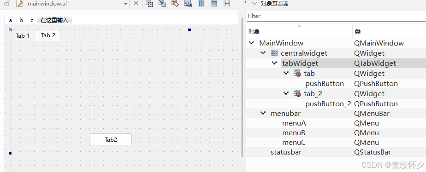The width and height of the screenshot is (426, 172).
Task: Collapse the 对象查看器 panel chevron
Action: click(x=254, y=4)
